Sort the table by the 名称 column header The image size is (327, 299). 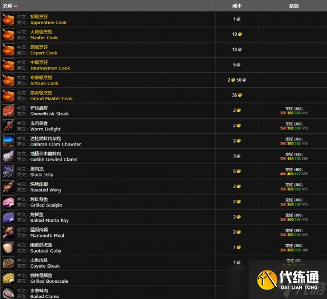[10, 6]
